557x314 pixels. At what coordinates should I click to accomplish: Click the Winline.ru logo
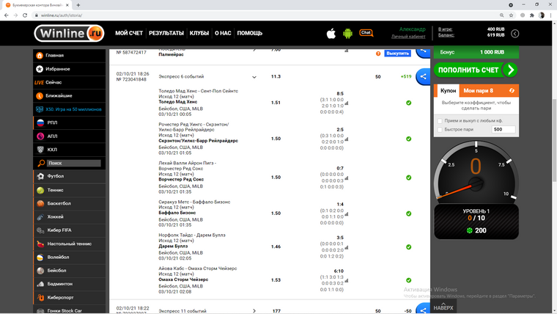(70, 34)
